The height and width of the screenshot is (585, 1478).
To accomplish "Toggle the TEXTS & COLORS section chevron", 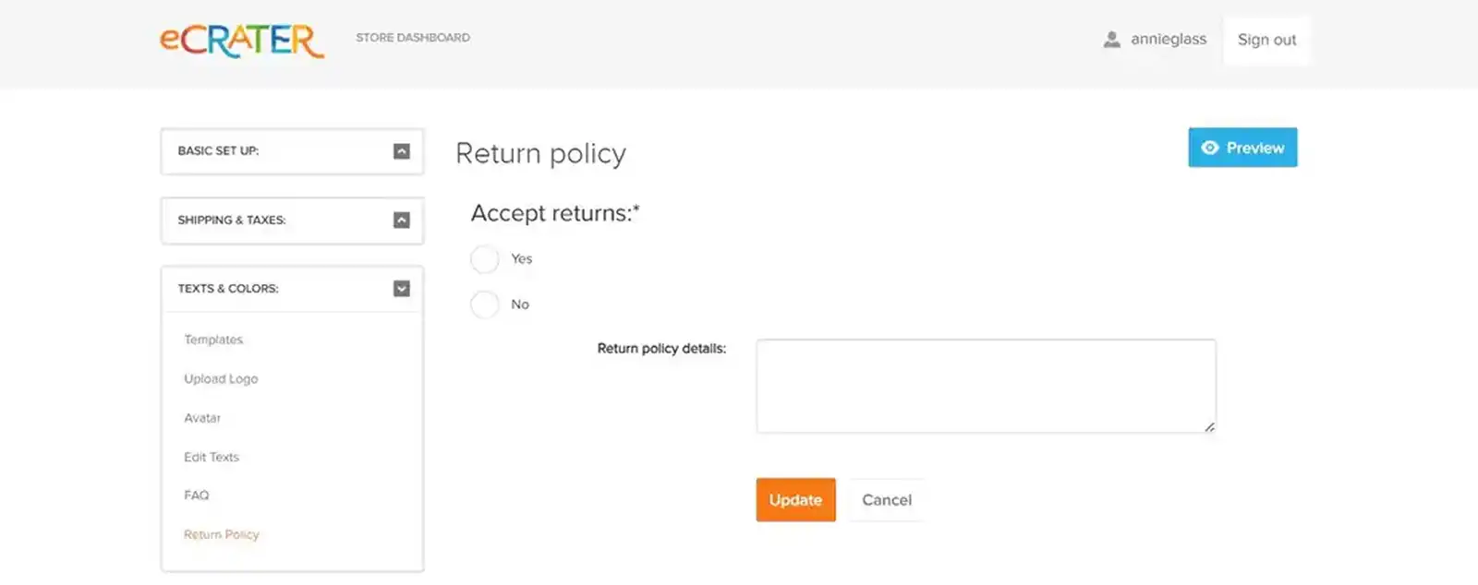I will pos(401,288).
